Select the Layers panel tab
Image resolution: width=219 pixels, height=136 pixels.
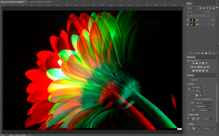189,3
